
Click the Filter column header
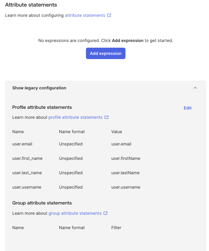116,228
